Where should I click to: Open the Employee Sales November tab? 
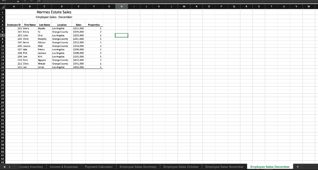click(x=224, y=167)
